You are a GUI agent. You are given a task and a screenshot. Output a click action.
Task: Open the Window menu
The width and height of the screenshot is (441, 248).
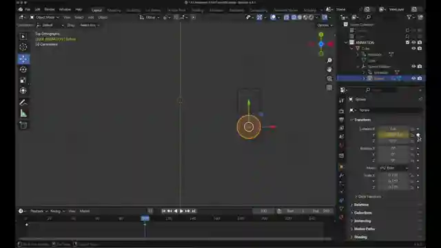[65, 10]
